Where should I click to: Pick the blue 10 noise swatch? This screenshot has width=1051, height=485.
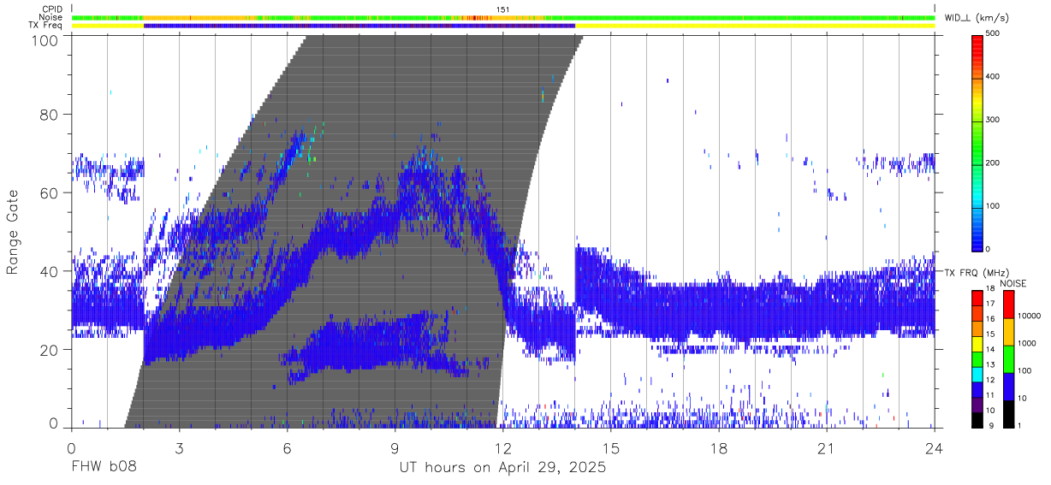tap(1009, 387)
